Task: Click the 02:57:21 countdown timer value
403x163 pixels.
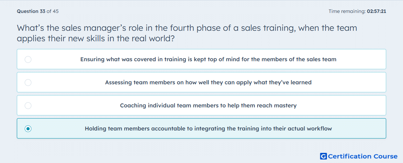Action: coord(376,11)
